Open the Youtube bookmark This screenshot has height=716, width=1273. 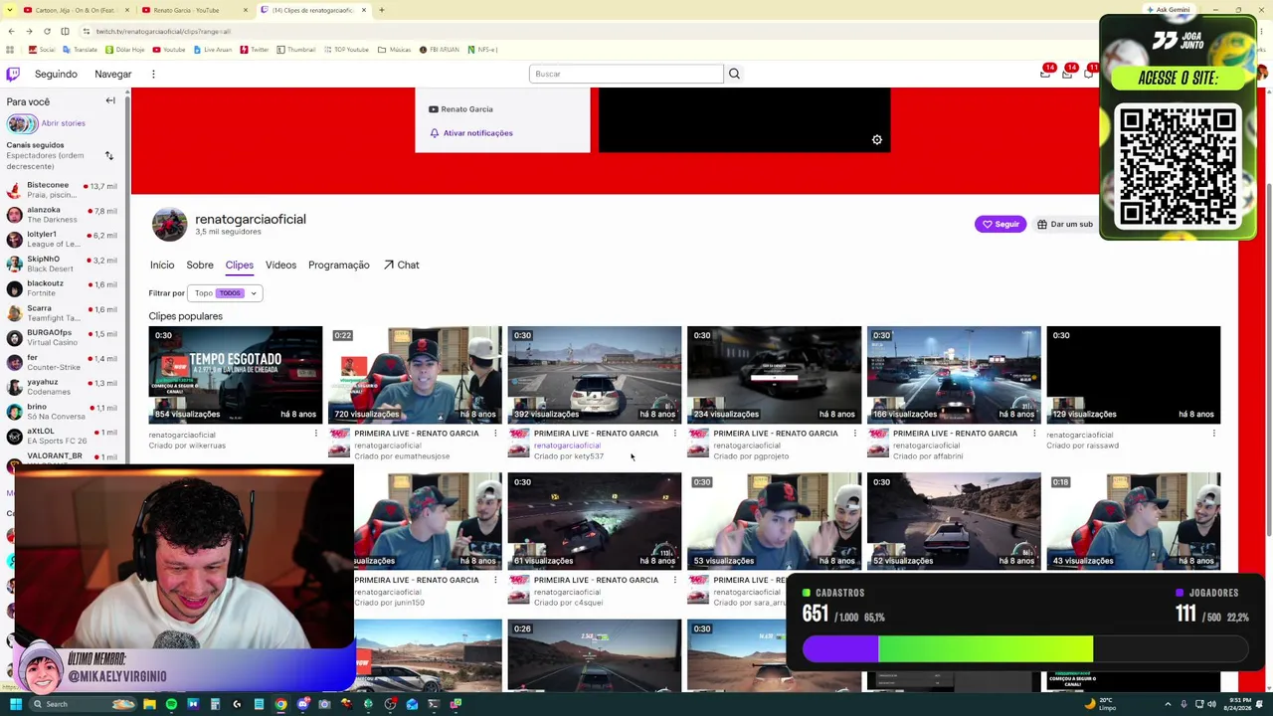169,50
